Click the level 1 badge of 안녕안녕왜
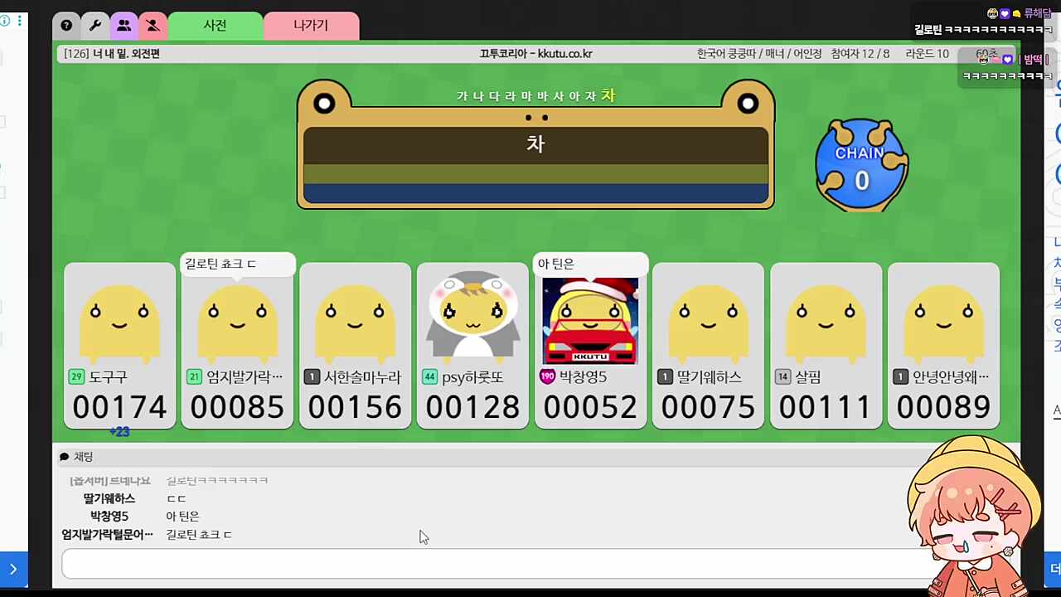Viewport: 1061px width, 597px height. [x=900, y=377]
